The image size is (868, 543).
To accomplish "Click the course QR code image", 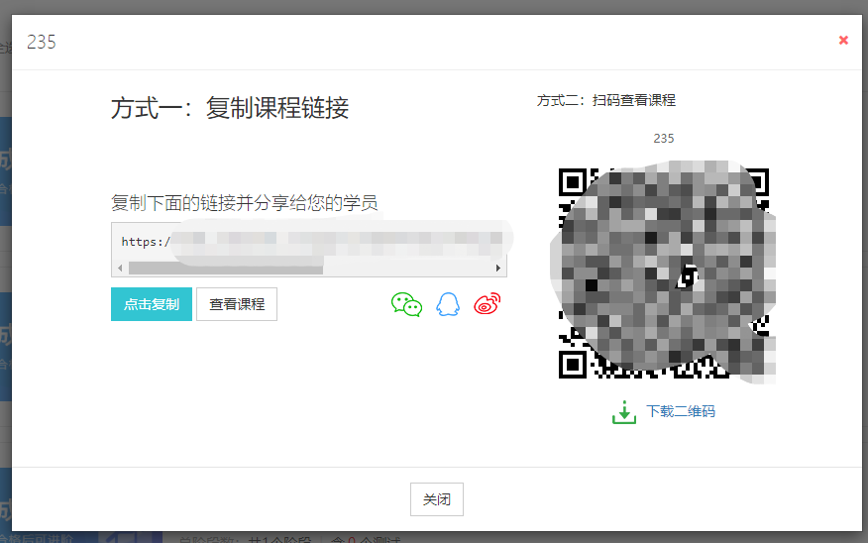I will click(664, 272).
